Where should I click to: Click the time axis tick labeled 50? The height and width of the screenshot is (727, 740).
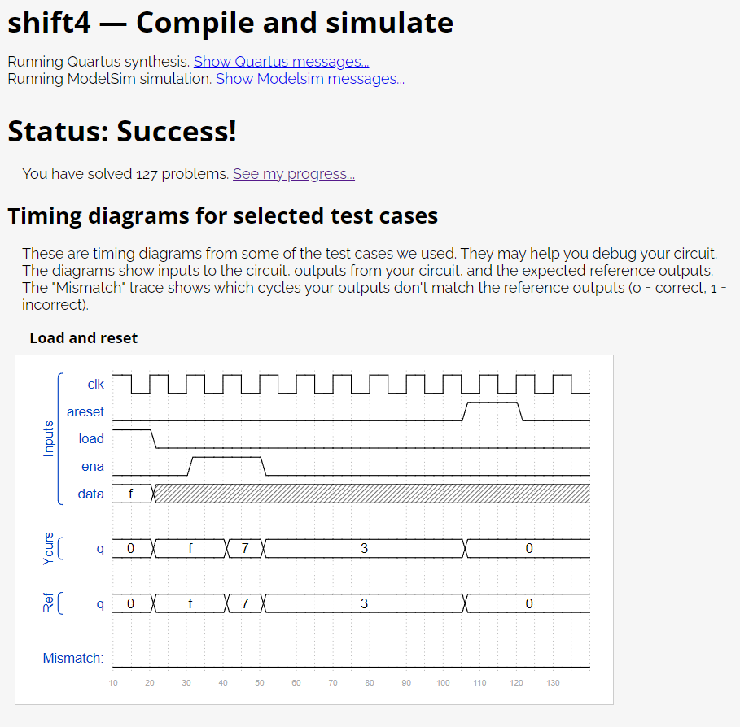pos(260,683)
